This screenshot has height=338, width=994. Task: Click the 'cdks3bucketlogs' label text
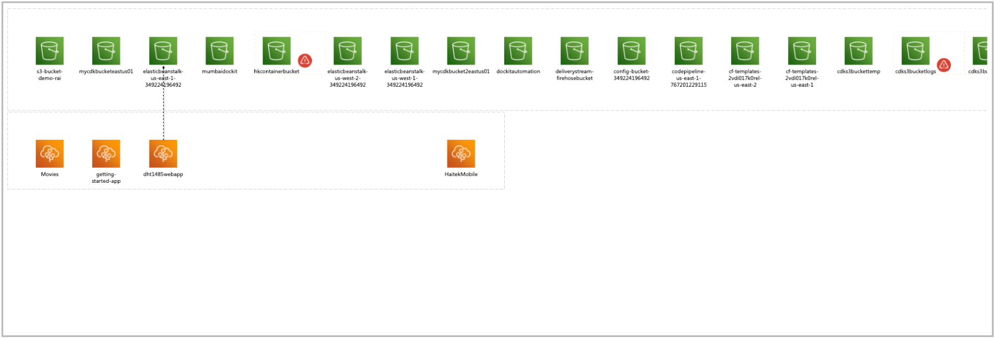tap(916, 71)
